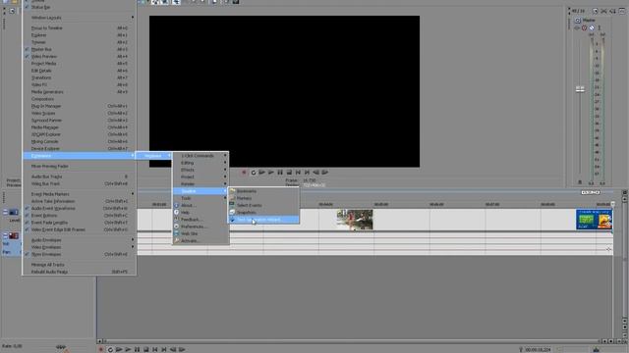Expand Vegasaur Project submenu
The image size is (629, 353).
[200, 176]
